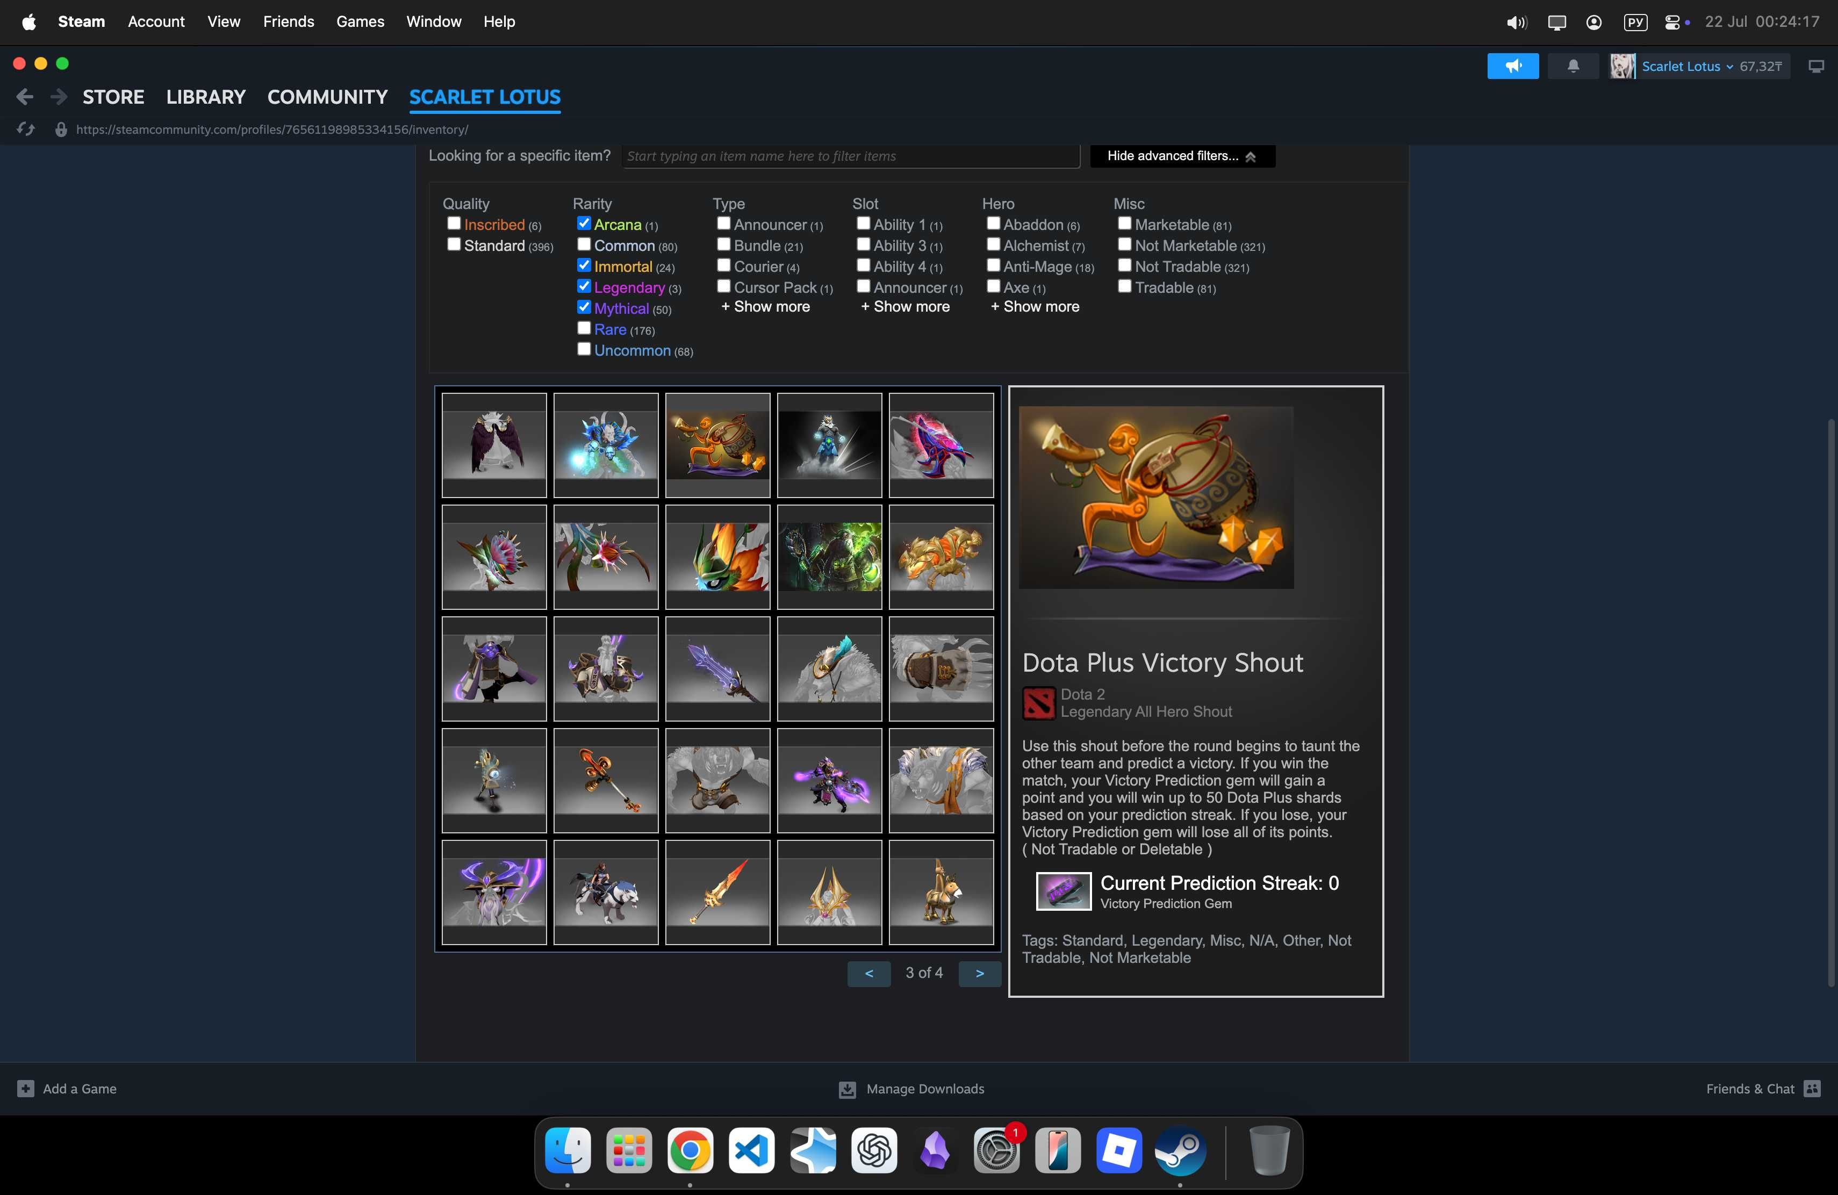Image resolution: width=1838 pixels, height=1195 pixels.
Task: Go to next inventory page
Action: click(979, 974)
